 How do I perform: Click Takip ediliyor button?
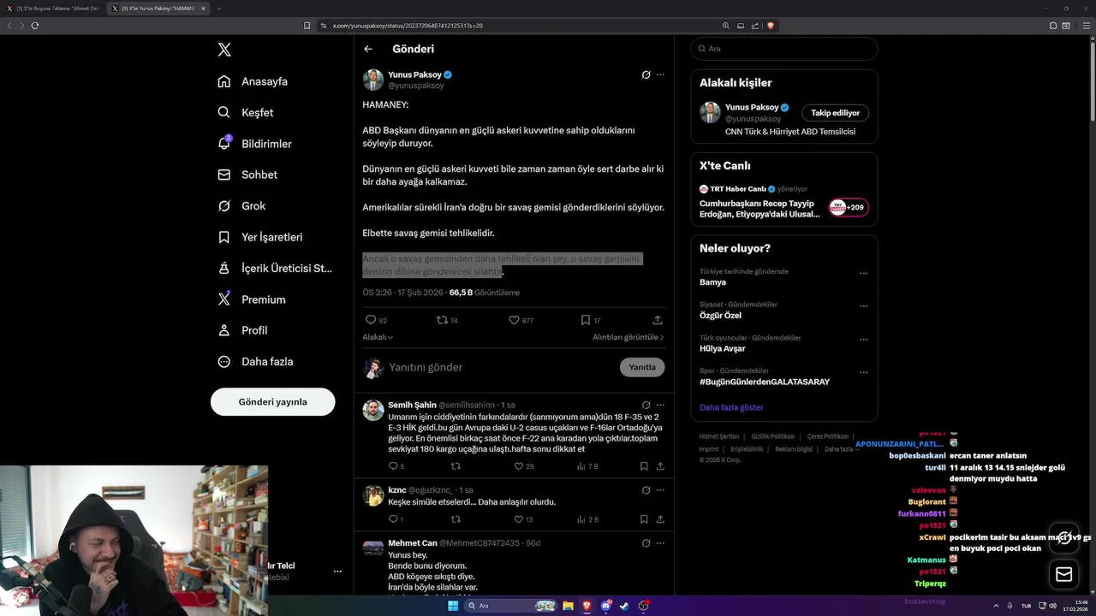[835, 113]
